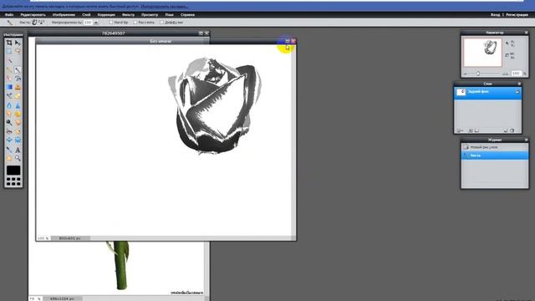Select the Pinch tool
The image size is (535, 301).
coord(18,140)
